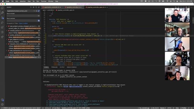This screenshot has width=194, height=109.
Task: Select the PROBLEMS panel tab
Action: (x=55, y=67)
